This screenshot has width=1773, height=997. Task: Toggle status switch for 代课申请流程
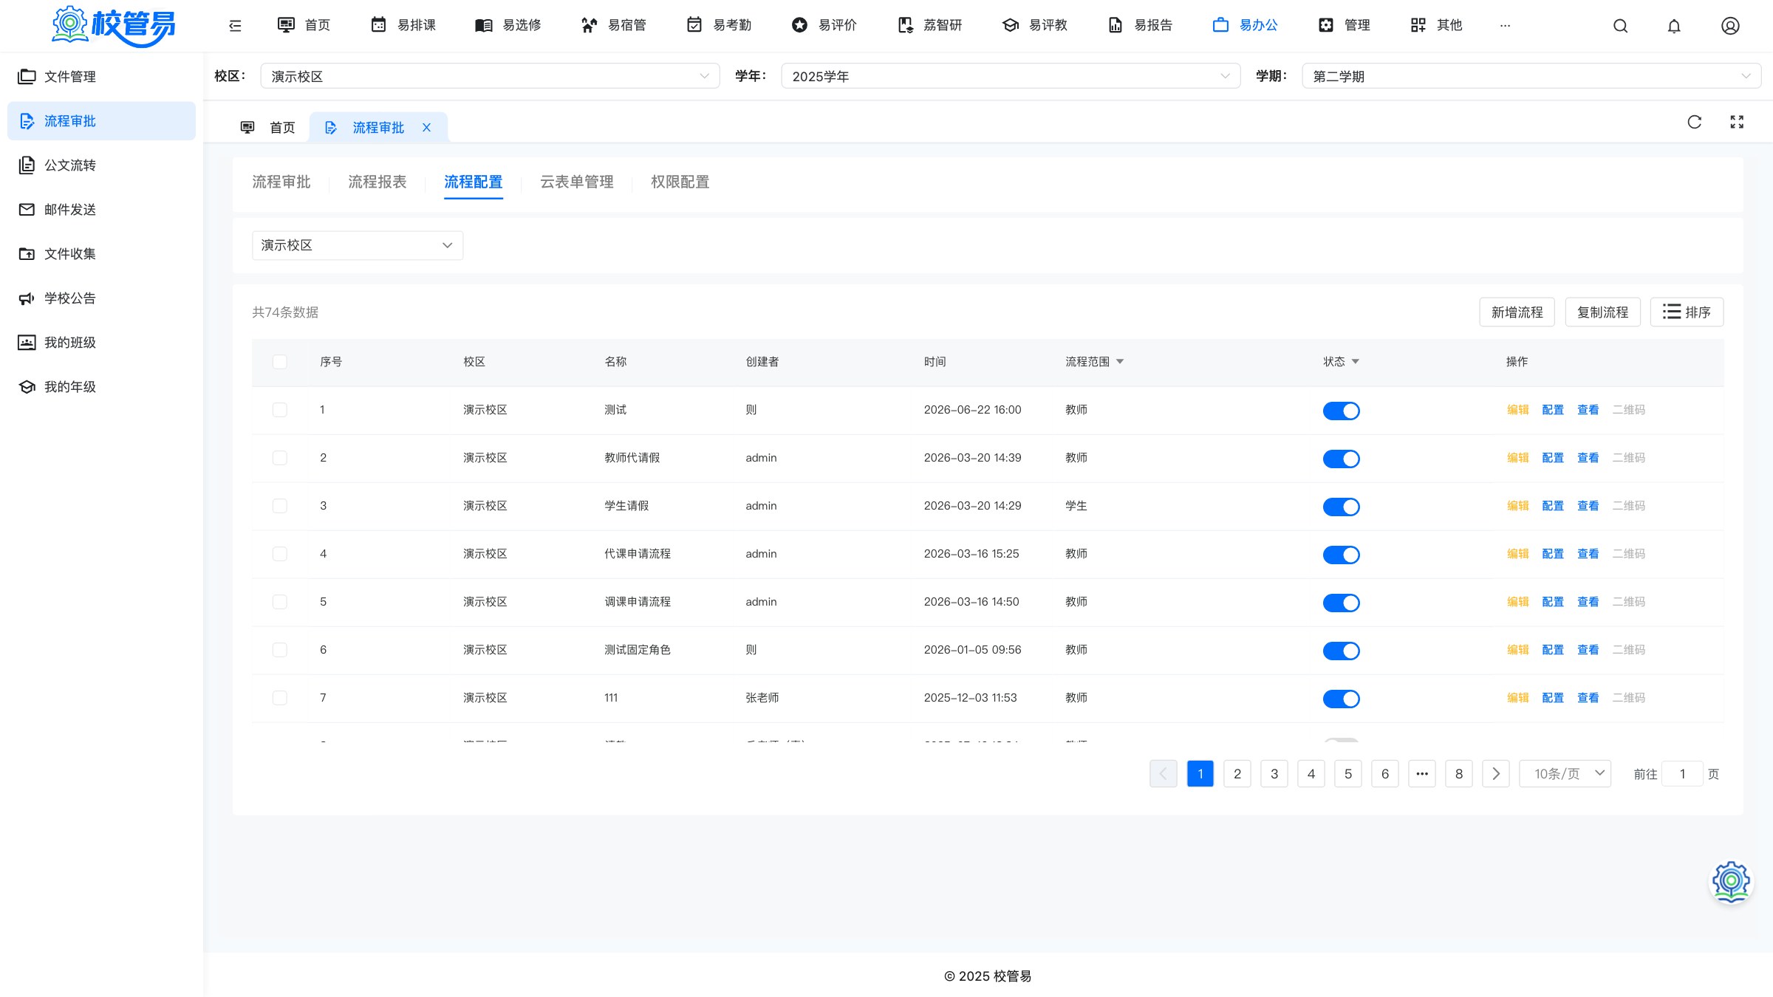point(1341,555)
